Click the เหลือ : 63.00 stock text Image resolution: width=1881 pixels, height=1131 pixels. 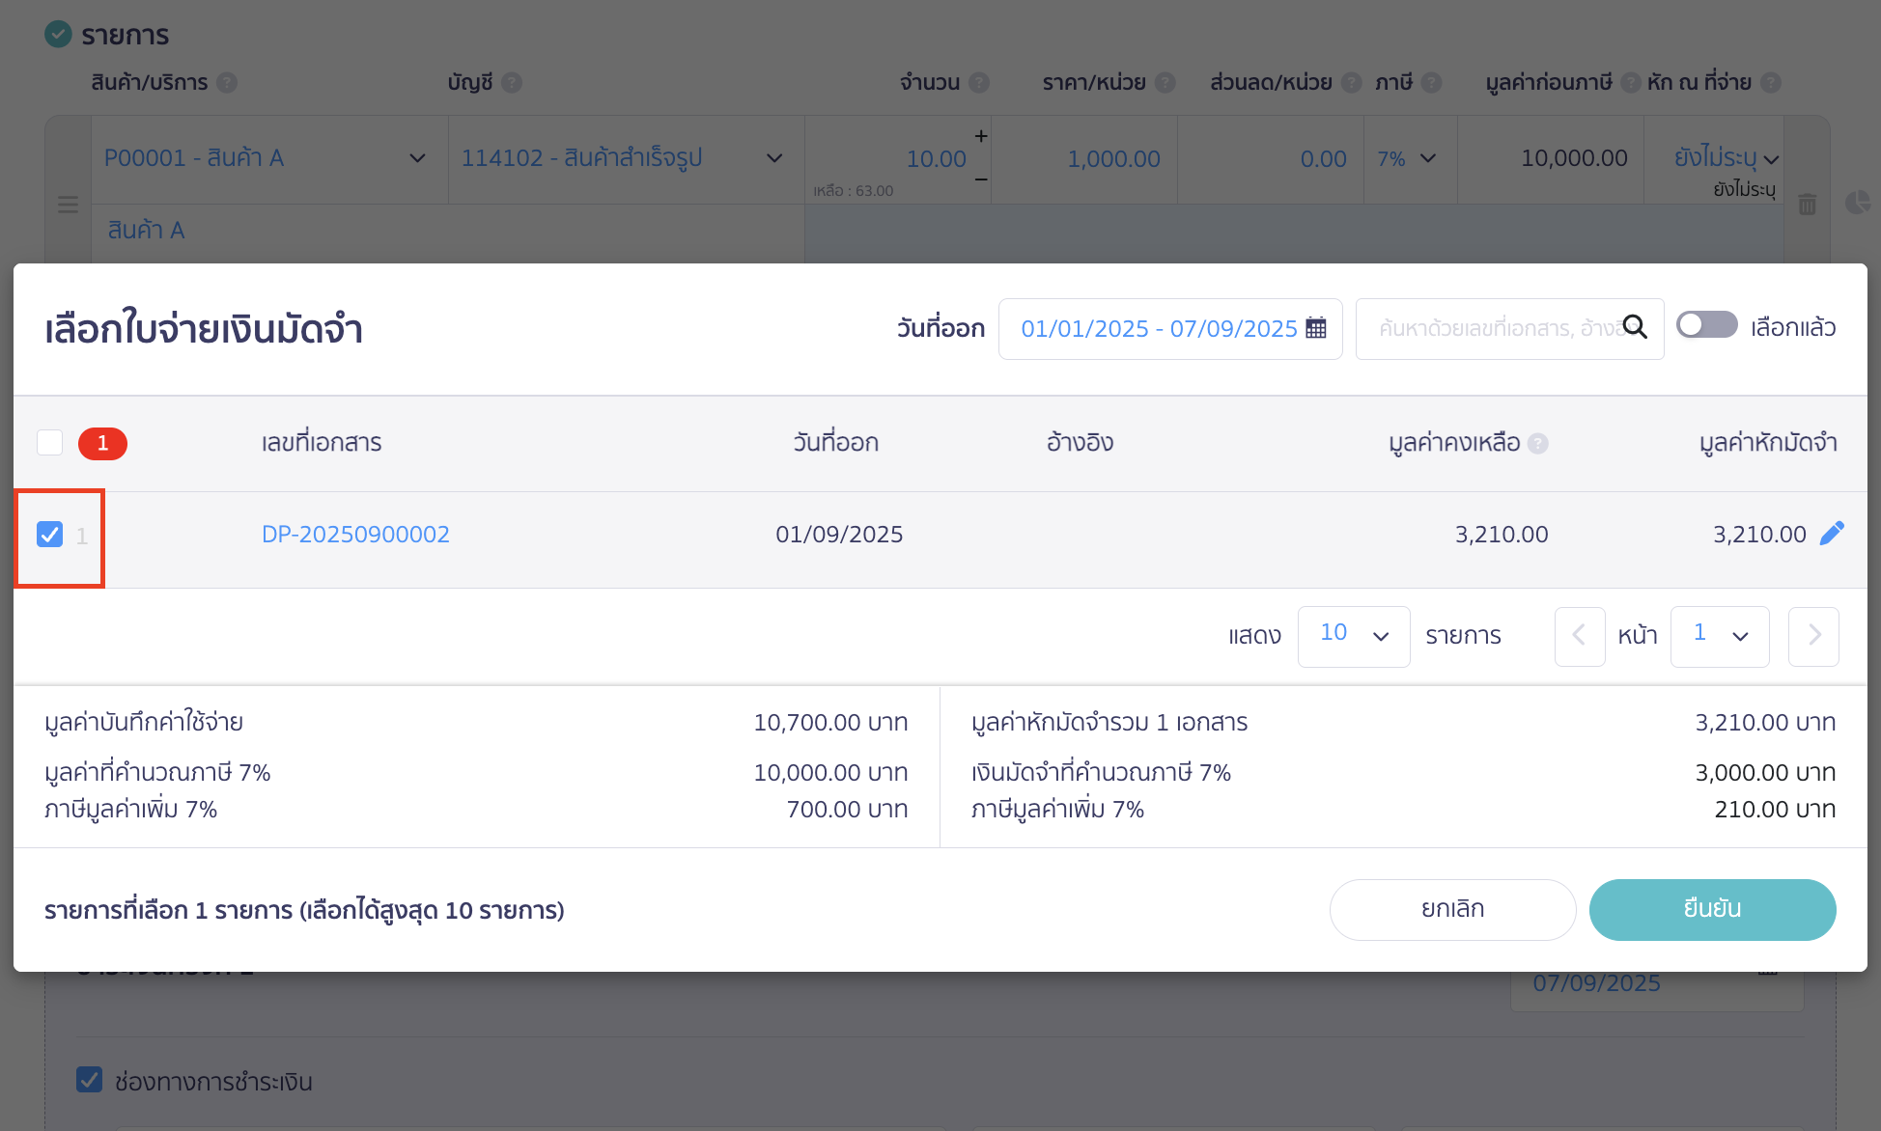click(x=853, y=191)
